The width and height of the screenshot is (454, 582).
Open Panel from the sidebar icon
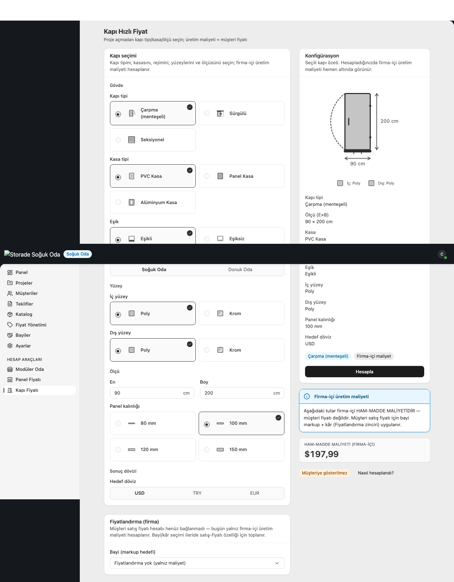point(10,273)
